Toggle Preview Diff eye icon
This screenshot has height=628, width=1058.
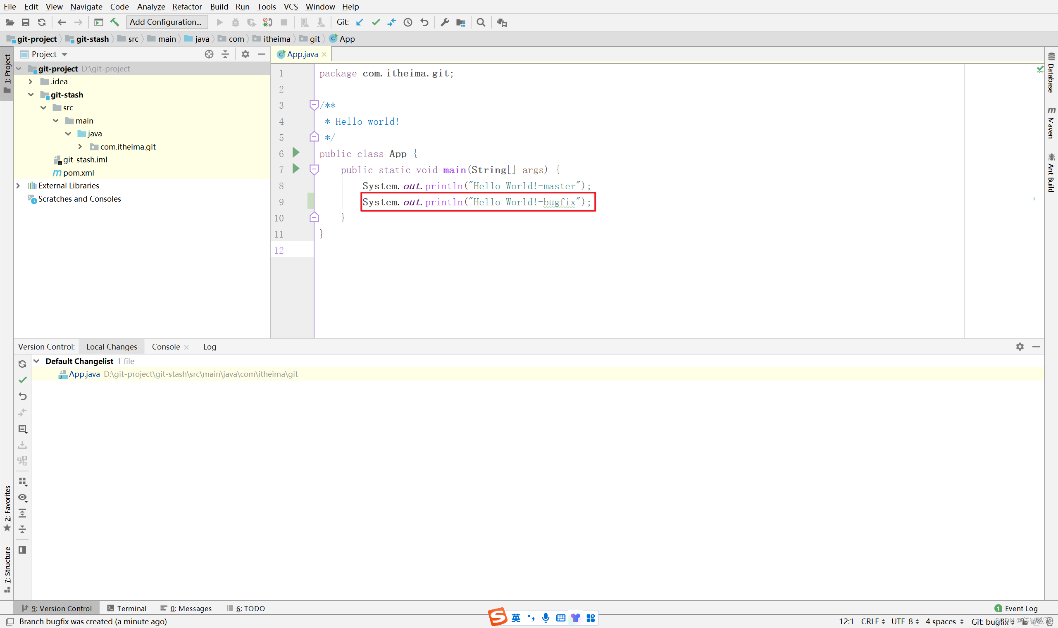22,498
